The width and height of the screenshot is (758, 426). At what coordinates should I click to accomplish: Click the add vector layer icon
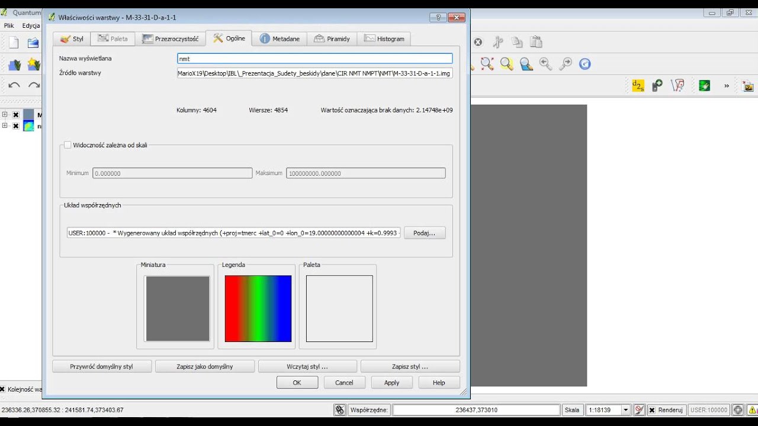14,64
